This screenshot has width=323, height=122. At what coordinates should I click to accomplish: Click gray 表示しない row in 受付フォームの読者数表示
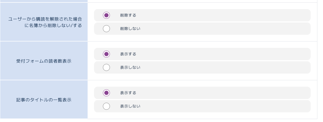coord(215,67)
